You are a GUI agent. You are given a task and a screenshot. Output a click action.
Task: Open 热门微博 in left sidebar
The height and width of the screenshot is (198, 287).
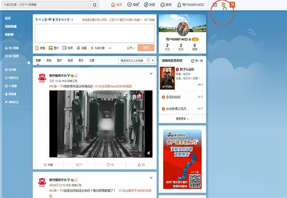(12, 48)
